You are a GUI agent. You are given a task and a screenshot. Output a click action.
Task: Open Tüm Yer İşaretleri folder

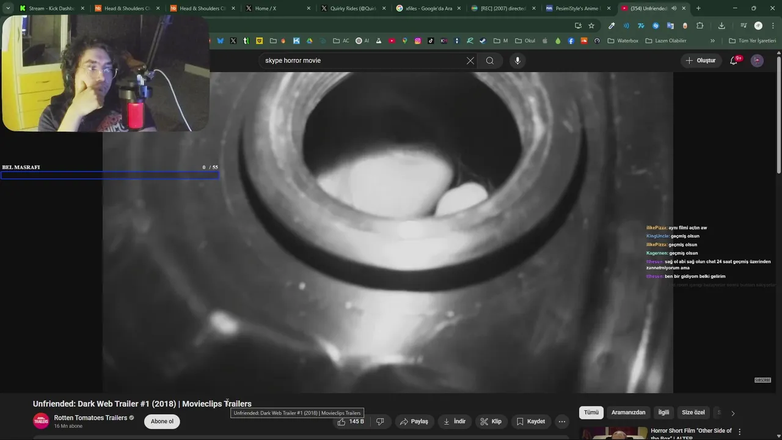click(x=753, y=41)
